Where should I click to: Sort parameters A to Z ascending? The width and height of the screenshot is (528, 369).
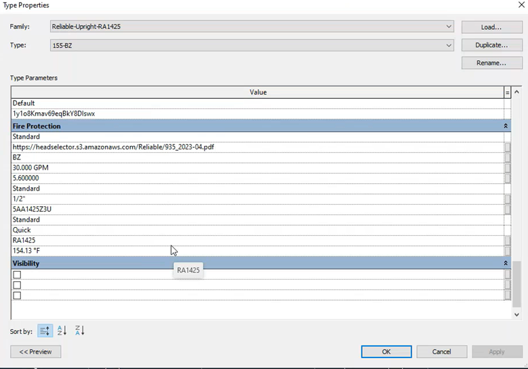62,330
